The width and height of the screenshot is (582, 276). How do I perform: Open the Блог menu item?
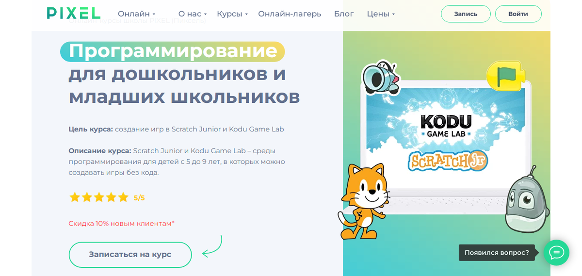pos(344,14)
